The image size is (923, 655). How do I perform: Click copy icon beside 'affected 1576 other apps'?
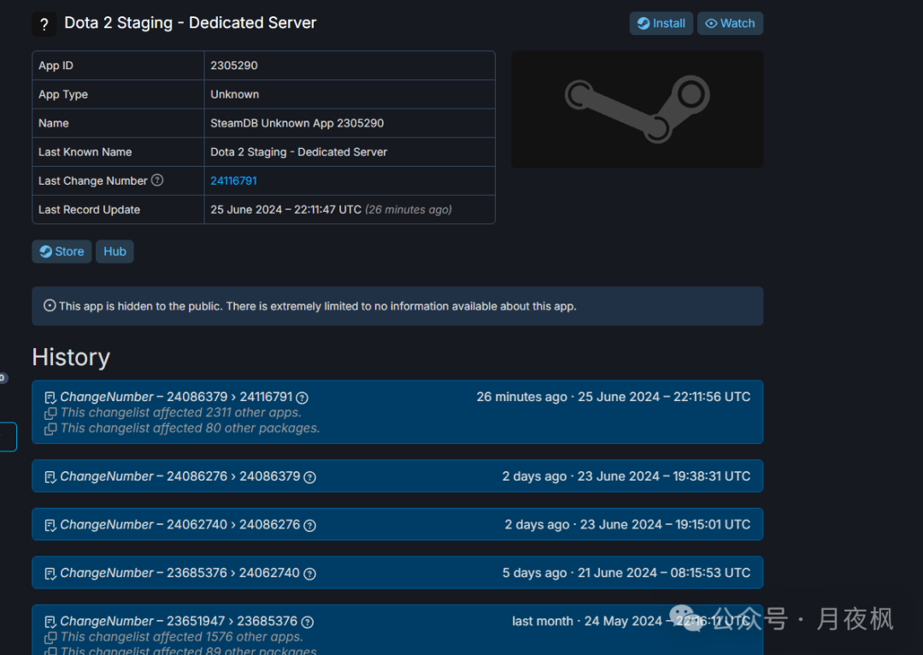click(x=50, y=637)
